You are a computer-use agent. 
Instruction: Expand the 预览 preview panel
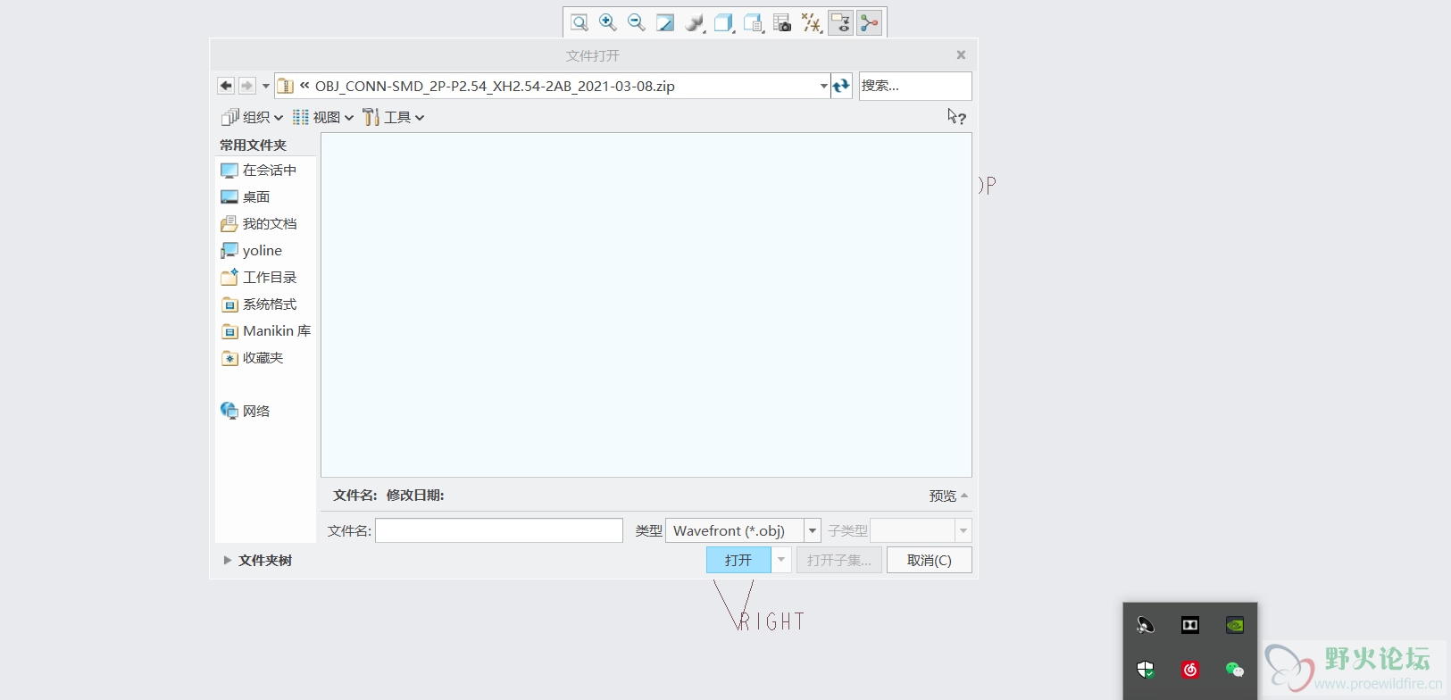(x=948, y=496)
